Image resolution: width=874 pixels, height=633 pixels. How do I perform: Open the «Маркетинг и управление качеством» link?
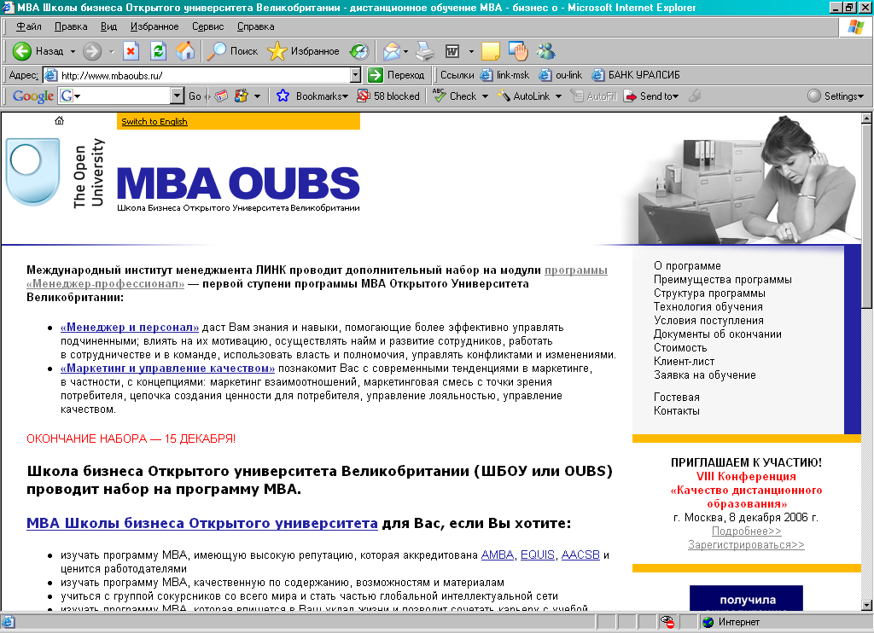point(168,369)
